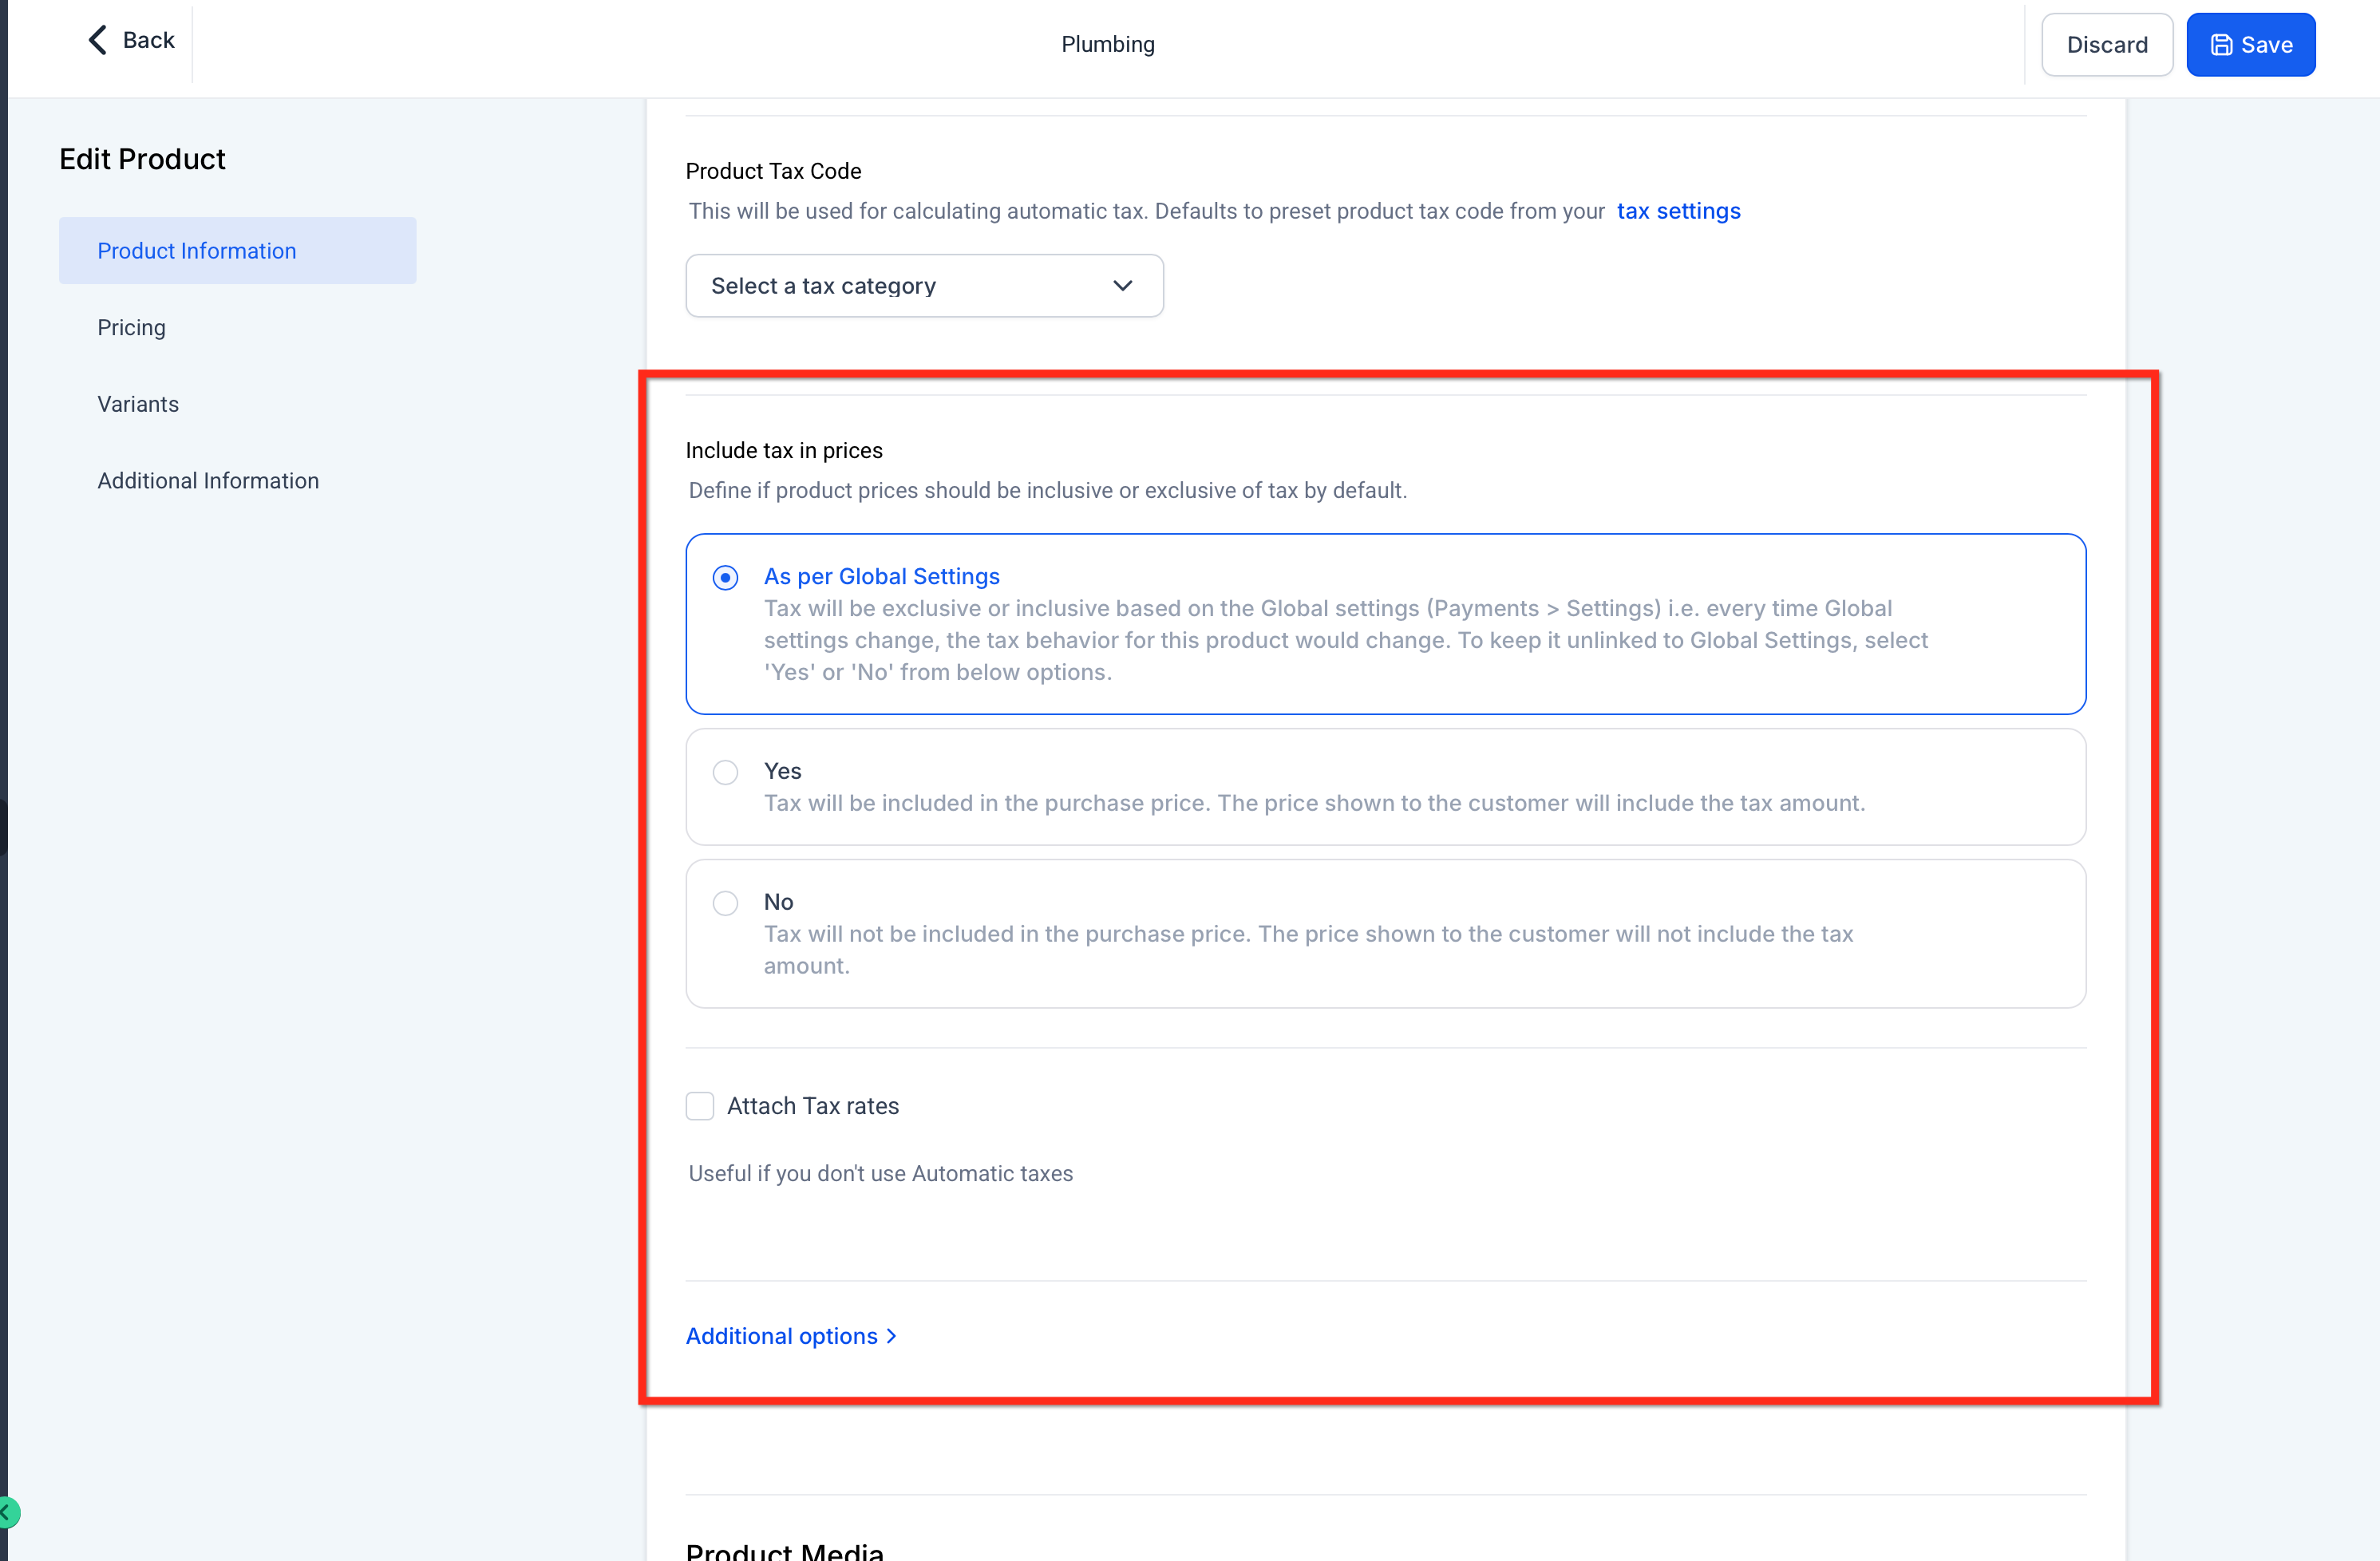
Task: Switch to the Variants section
Action: (138, 404)
